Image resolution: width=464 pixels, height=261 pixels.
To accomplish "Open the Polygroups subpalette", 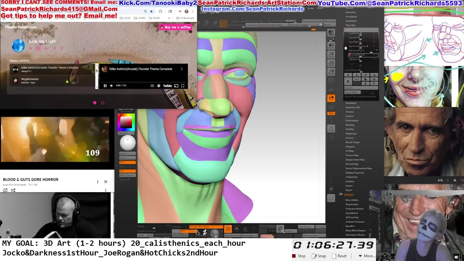I will click(351, 134).
